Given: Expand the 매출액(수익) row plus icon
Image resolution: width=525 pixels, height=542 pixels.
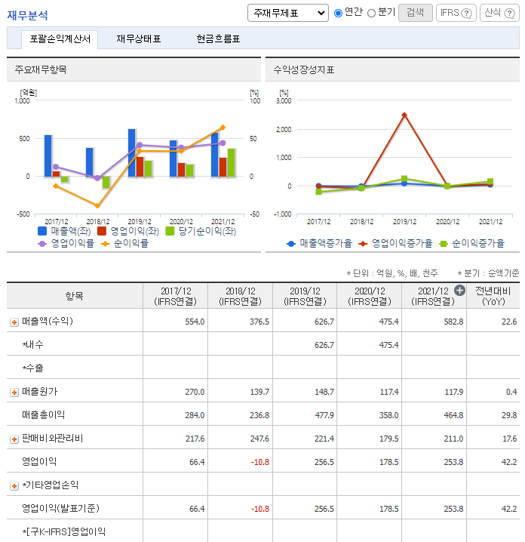Looking at the screenshot, I should tap(14, 322).
